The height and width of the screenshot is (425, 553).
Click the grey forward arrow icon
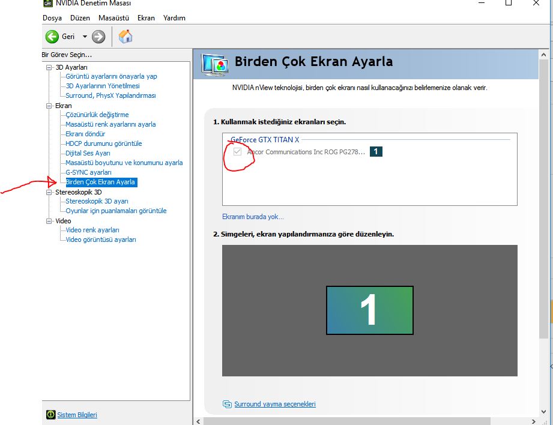click(x=98, y=37)
